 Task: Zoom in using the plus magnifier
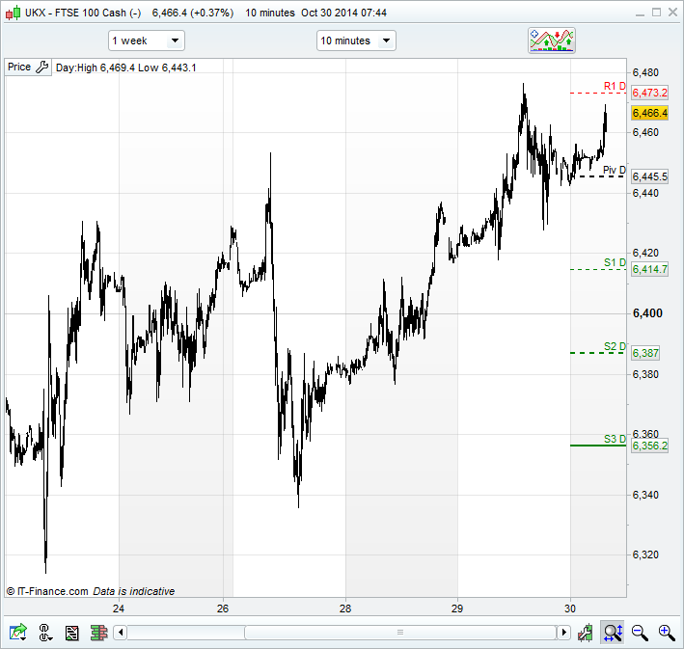pos(666,633)
